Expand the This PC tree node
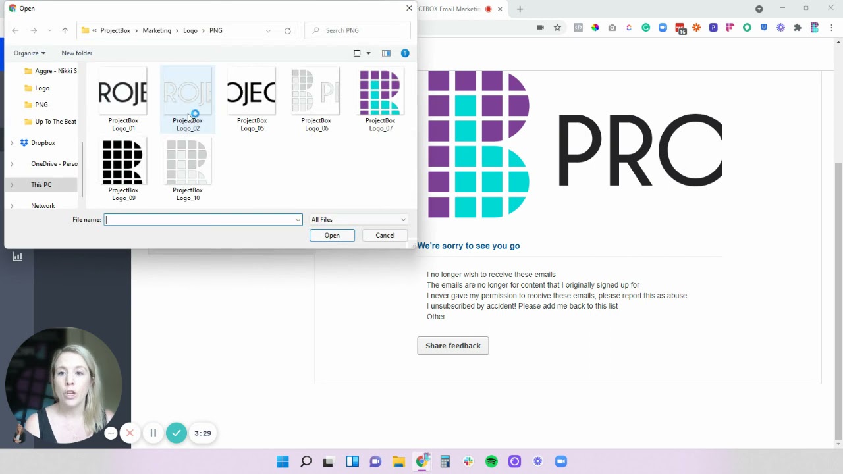This screenshot has width=843, height=474. coord(11,185)
